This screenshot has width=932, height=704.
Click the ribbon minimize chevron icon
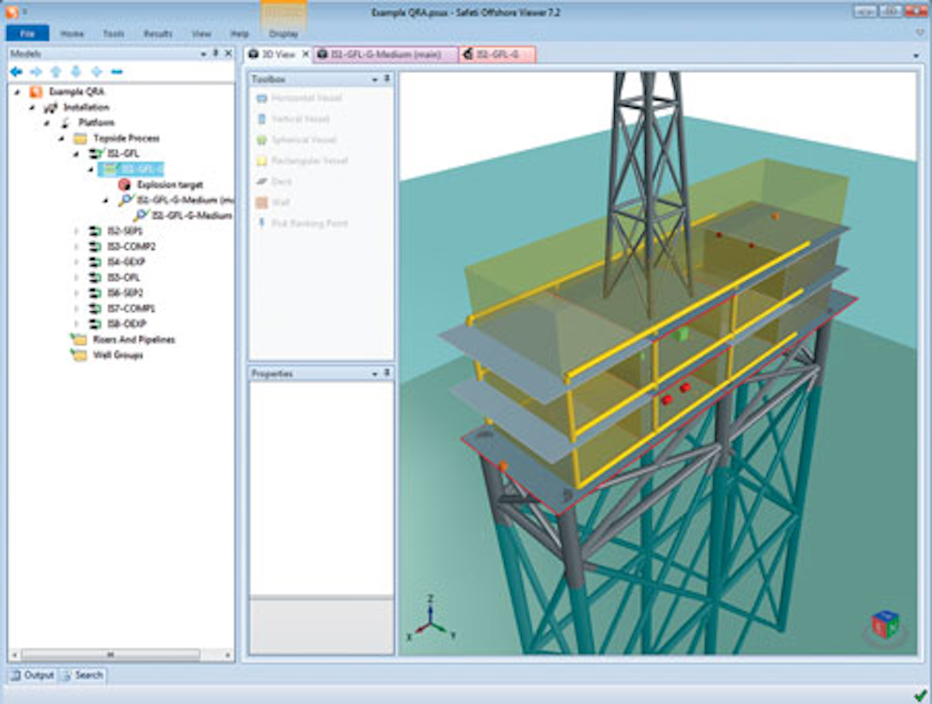point(920,32)
